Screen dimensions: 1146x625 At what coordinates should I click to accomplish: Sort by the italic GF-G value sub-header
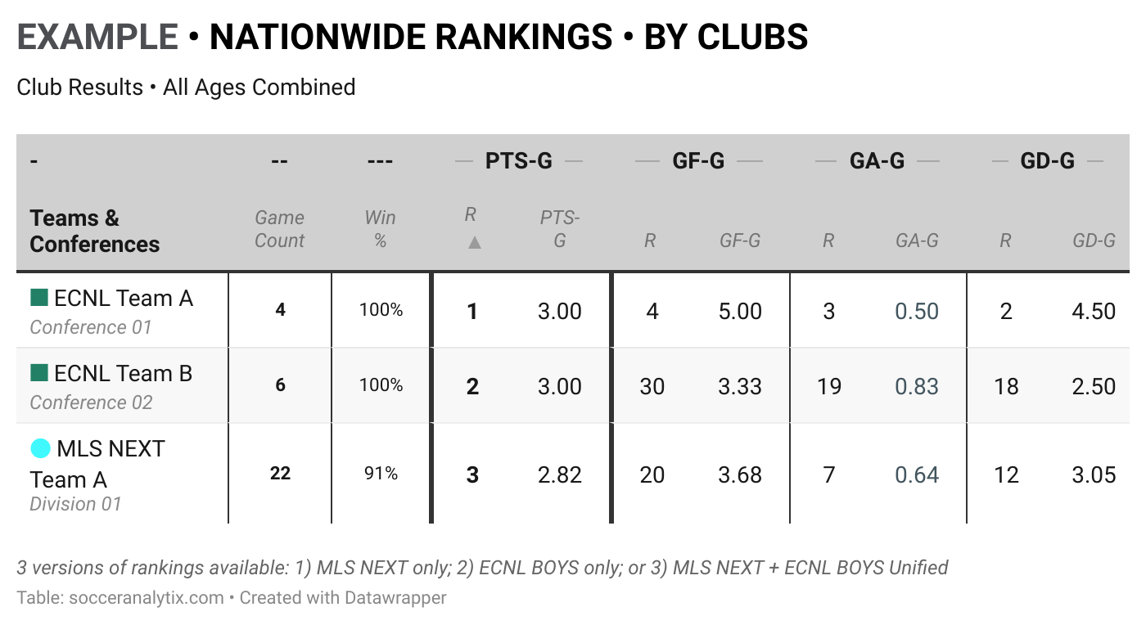coord(739,241)
